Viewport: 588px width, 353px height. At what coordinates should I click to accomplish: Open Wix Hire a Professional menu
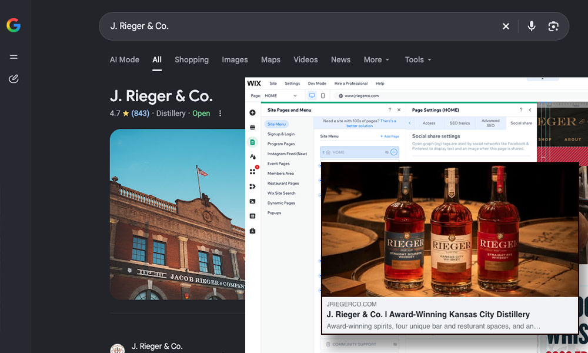click(351, 84)
